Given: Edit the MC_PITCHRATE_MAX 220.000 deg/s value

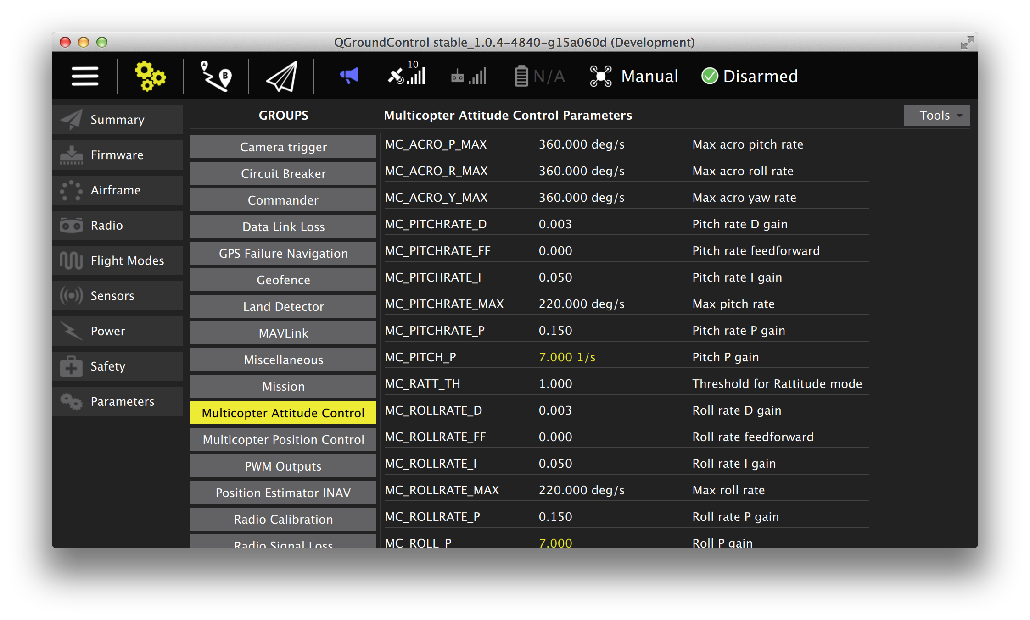Looking at the screenshot, I should (x=581, y=304).
